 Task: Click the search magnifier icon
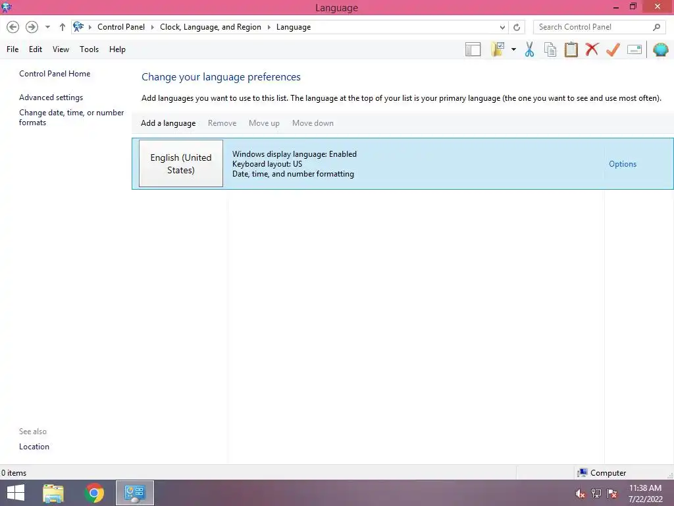point(656,27)
